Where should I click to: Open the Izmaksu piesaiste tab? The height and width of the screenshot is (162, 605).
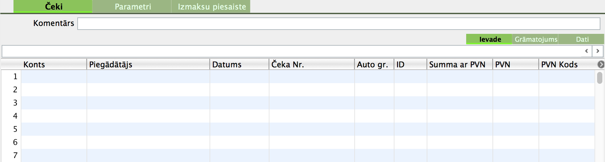(x=211, y=7)
